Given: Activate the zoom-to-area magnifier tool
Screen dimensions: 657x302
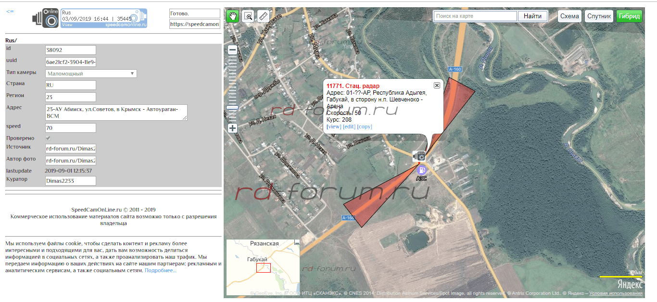Looking at the screenshot, I should (248, 16).
